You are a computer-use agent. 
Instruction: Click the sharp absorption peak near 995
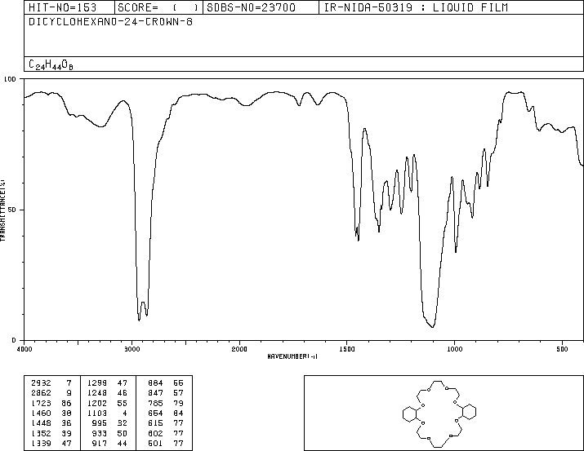tap(456, 251)
